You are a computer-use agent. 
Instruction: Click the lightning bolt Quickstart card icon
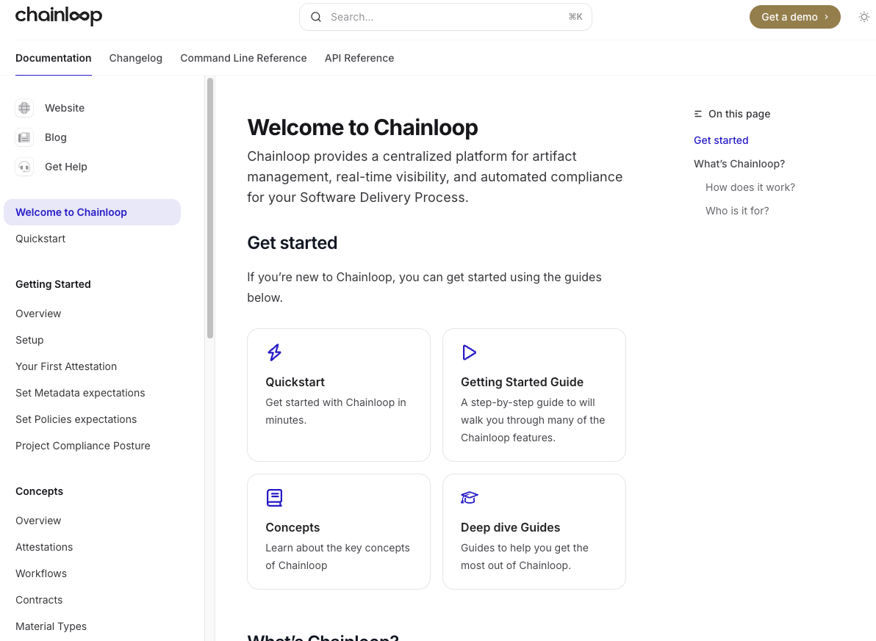click(x=274, y=352)
